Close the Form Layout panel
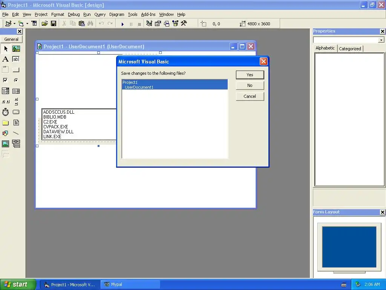This screenshot has width=386, height=290. coord(382,212)
